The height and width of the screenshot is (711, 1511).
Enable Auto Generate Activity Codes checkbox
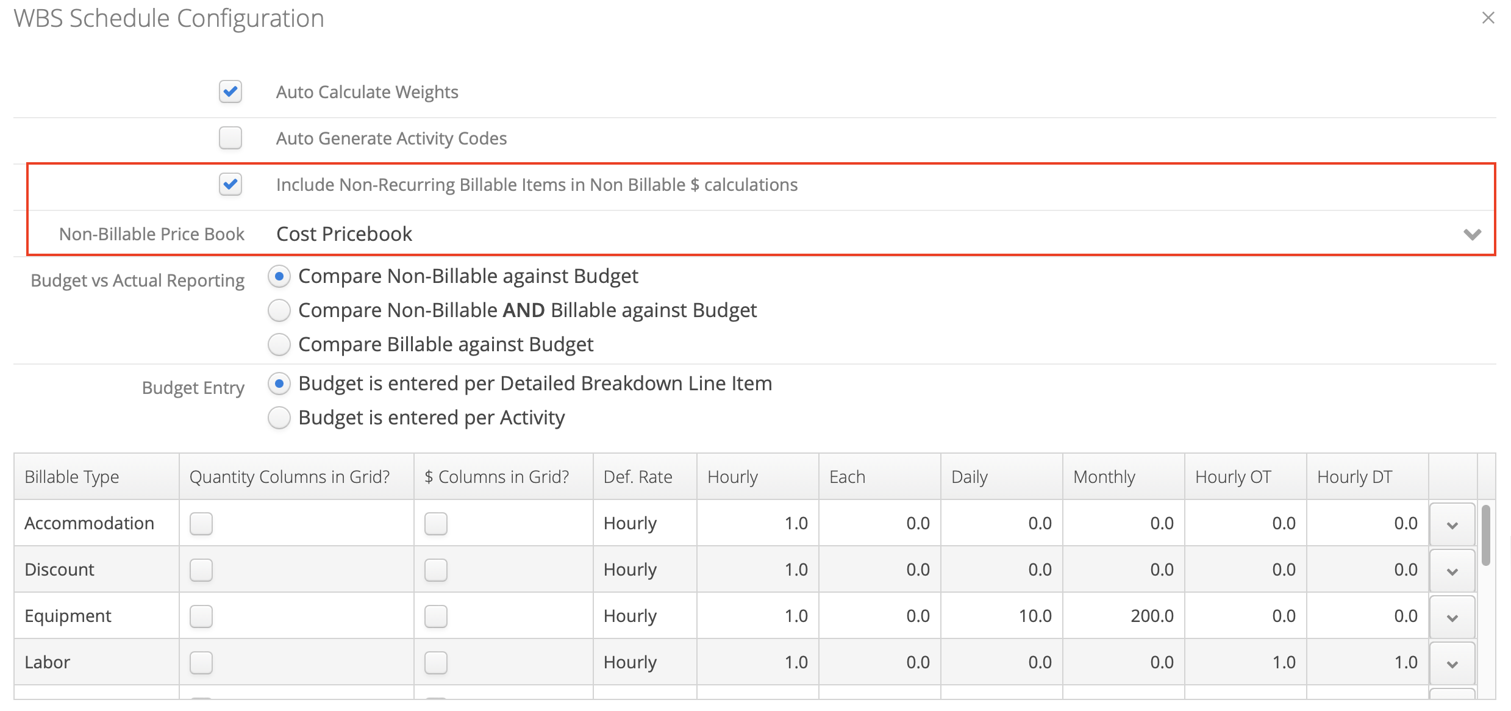(x=230, y=138)
